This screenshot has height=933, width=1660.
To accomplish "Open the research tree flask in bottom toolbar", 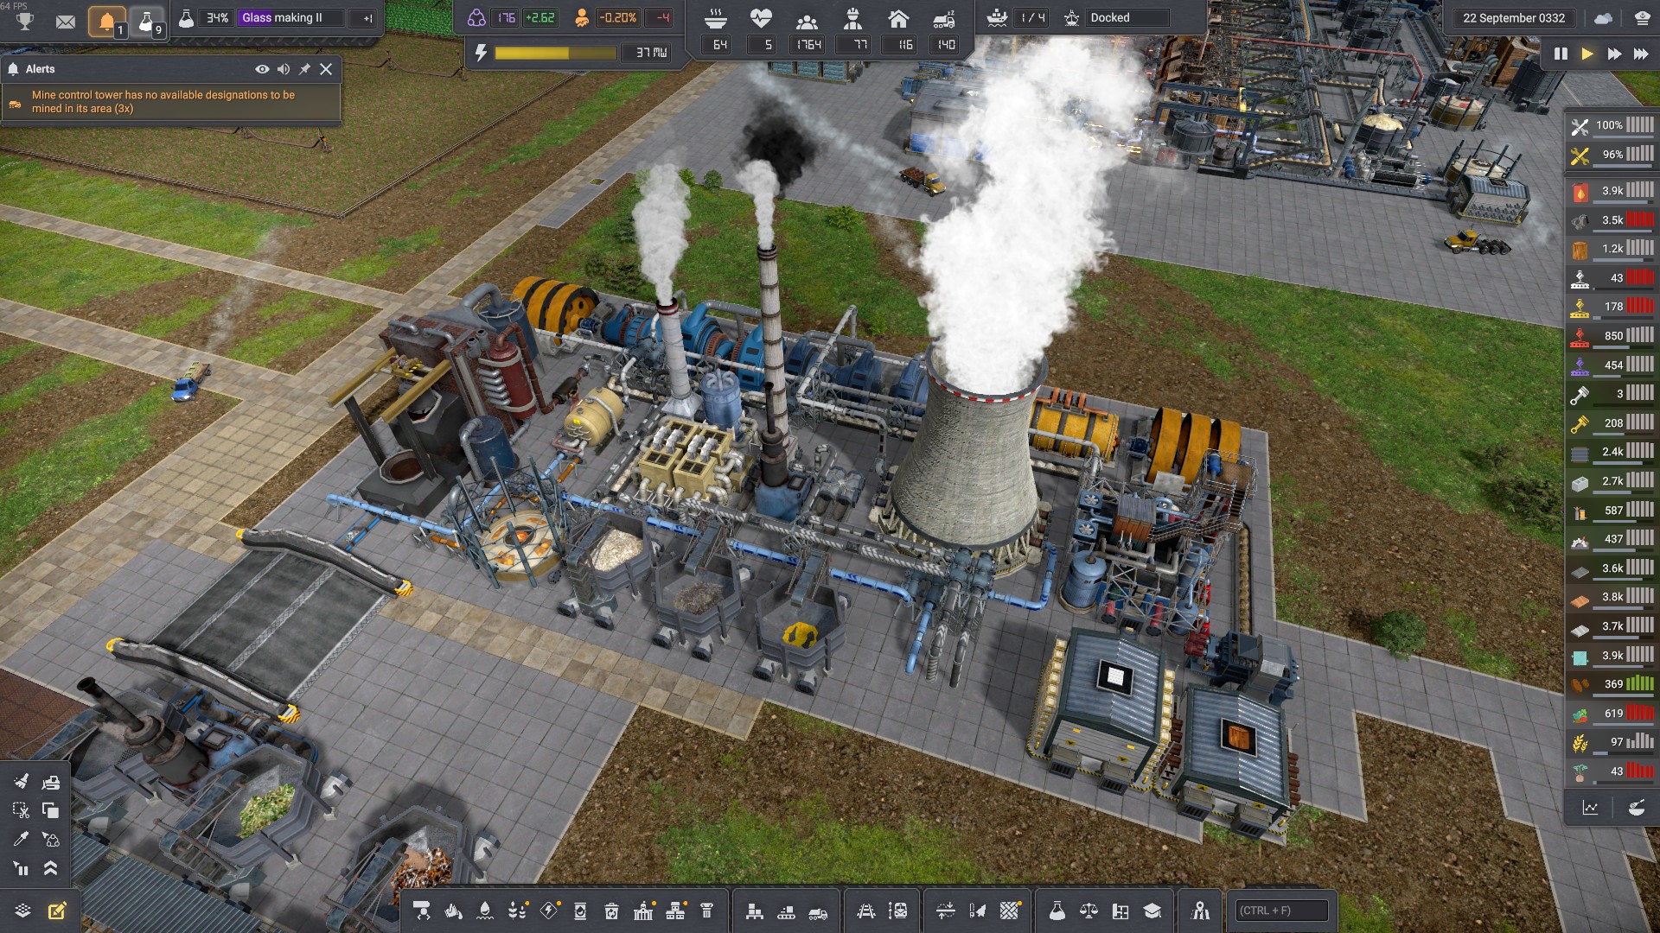I will [1057, 911].
